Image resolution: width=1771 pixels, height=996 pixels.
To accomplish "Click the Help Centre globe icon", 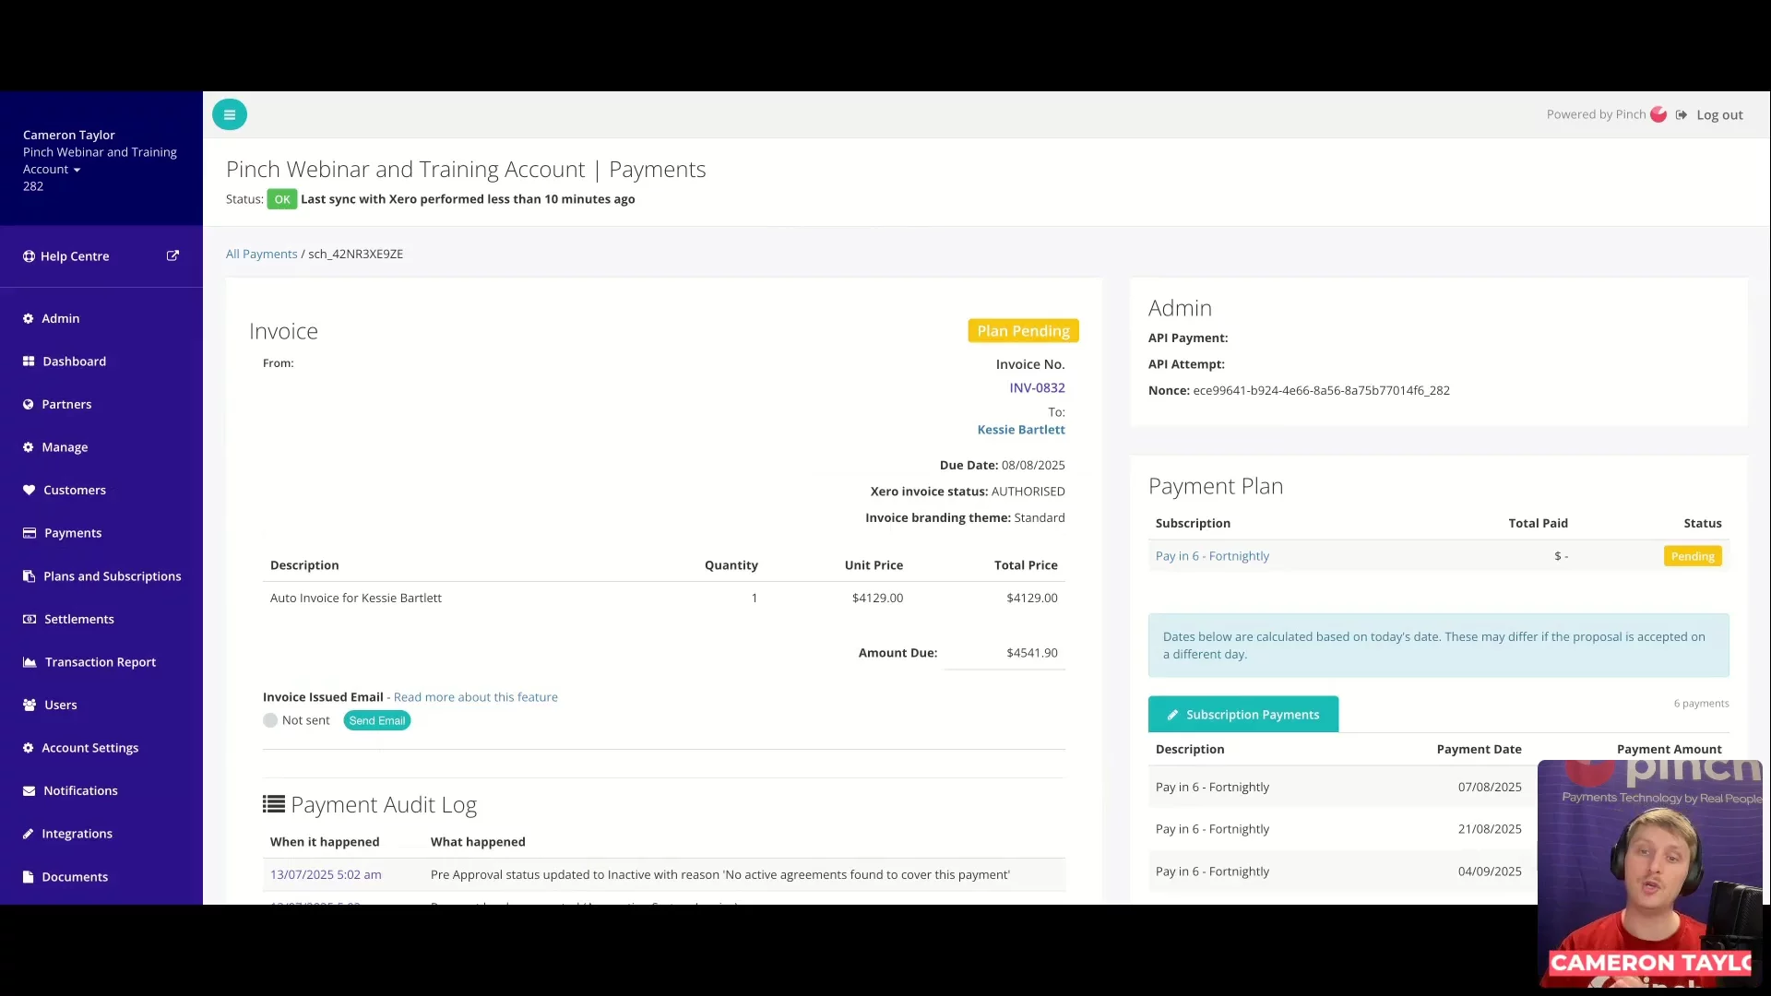I will (29, 256).
